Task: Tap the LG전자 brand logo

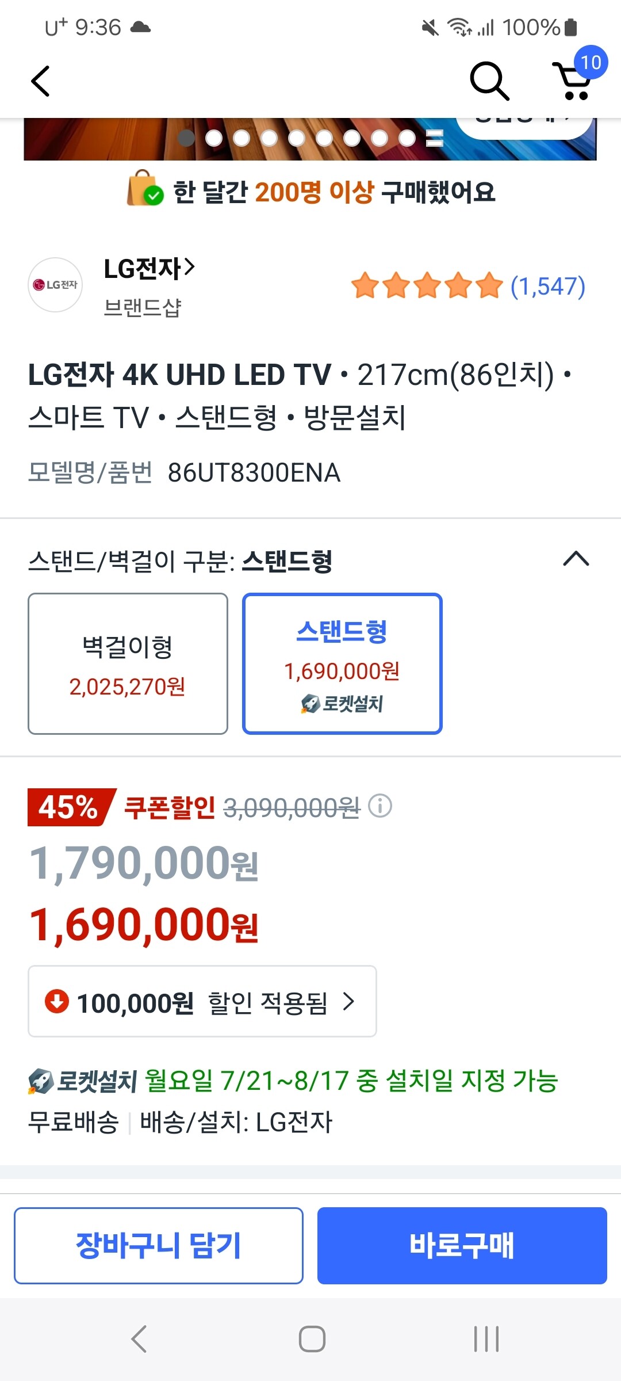Action: (x=55, y=285)
